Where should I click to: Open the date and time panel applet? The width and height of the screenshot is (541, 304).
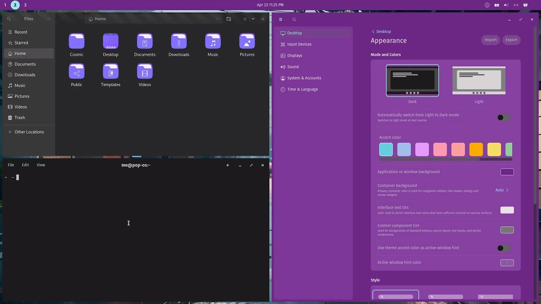(270, 5)
